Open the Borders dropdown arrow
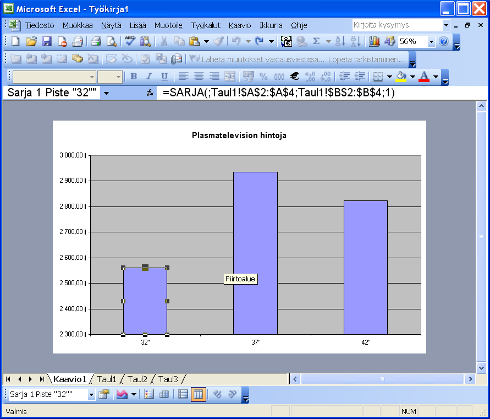490x419 pixels. [389, 77]
